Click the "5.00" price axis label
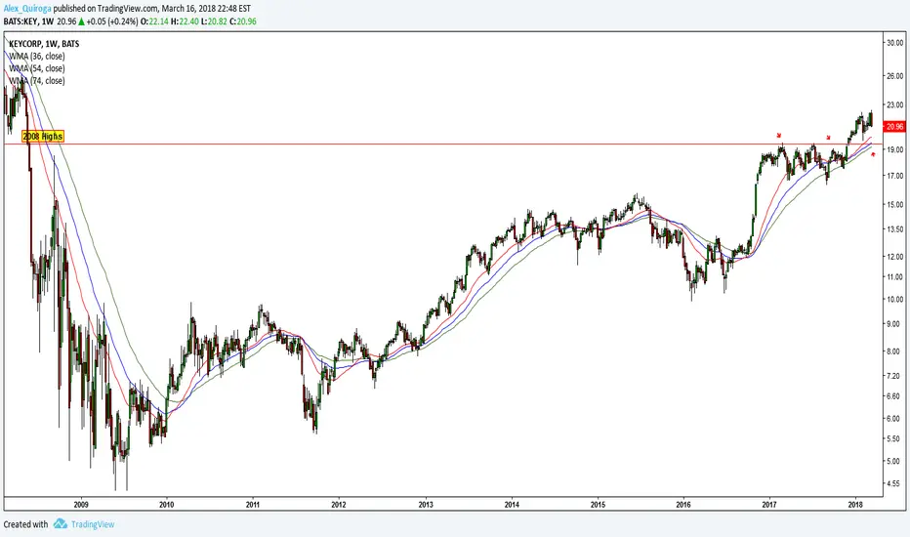The image size is (910, 537). coord(893,461)
